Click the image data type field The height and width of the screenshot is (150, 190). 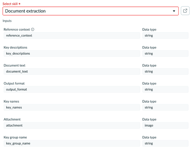pyautogui.click(x=165, y=125)
